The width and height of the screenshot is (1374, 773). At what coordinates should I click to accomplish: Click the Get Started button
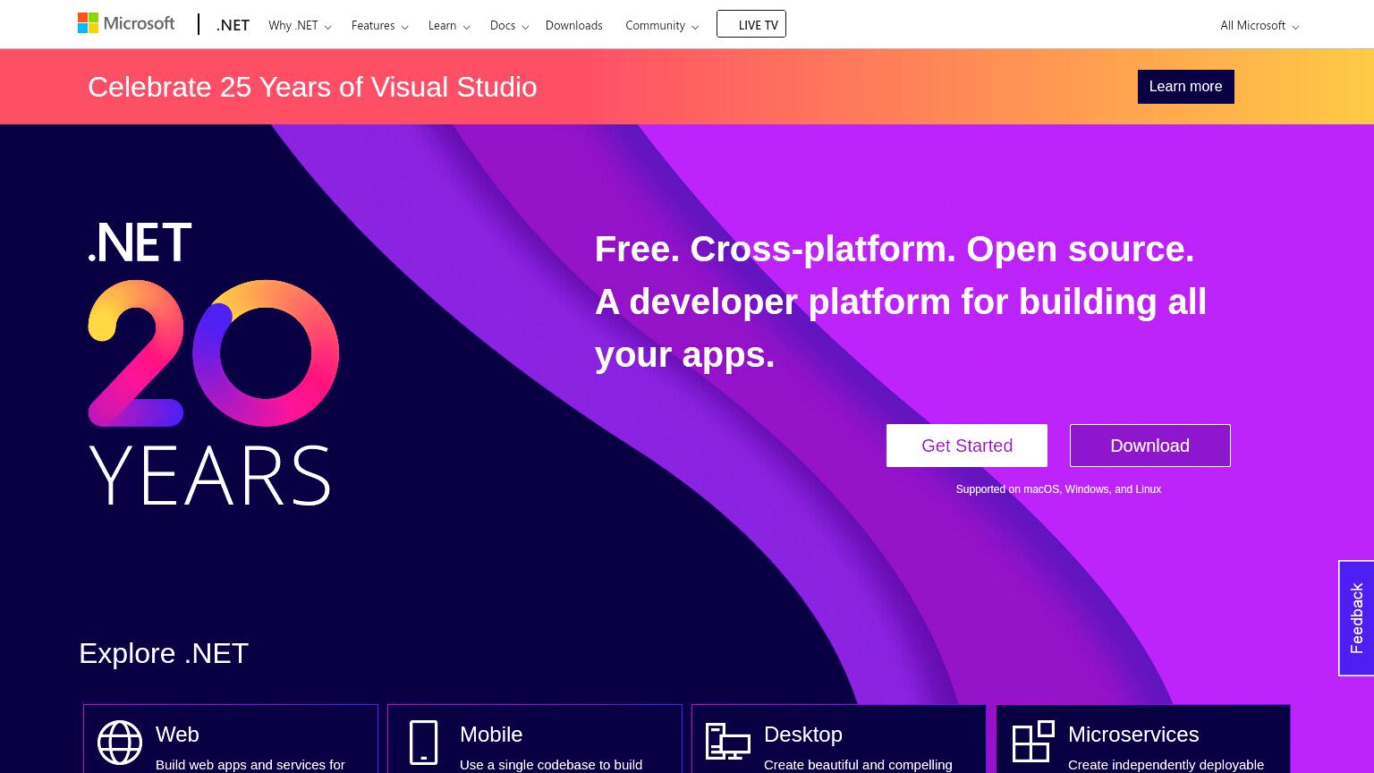tap(967, 446)
